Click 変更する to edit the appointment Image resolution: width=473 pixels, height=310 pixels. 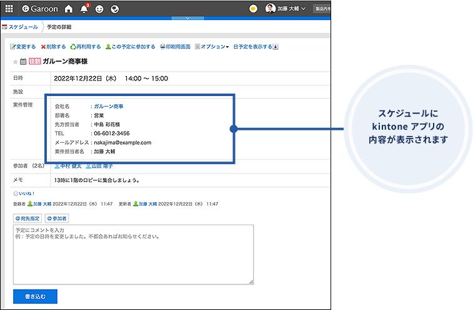click(x=23, y=47)
